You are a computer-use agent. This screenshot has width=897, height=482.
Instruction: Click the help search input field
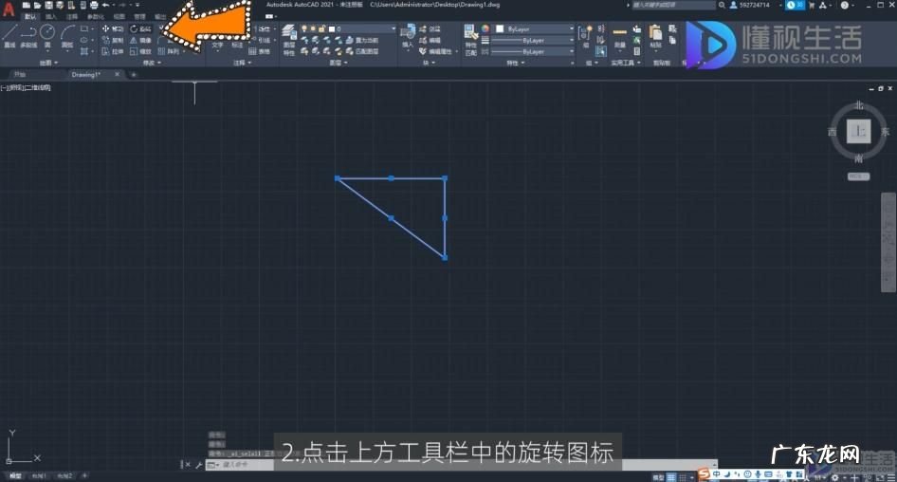[x=673, y=5]
